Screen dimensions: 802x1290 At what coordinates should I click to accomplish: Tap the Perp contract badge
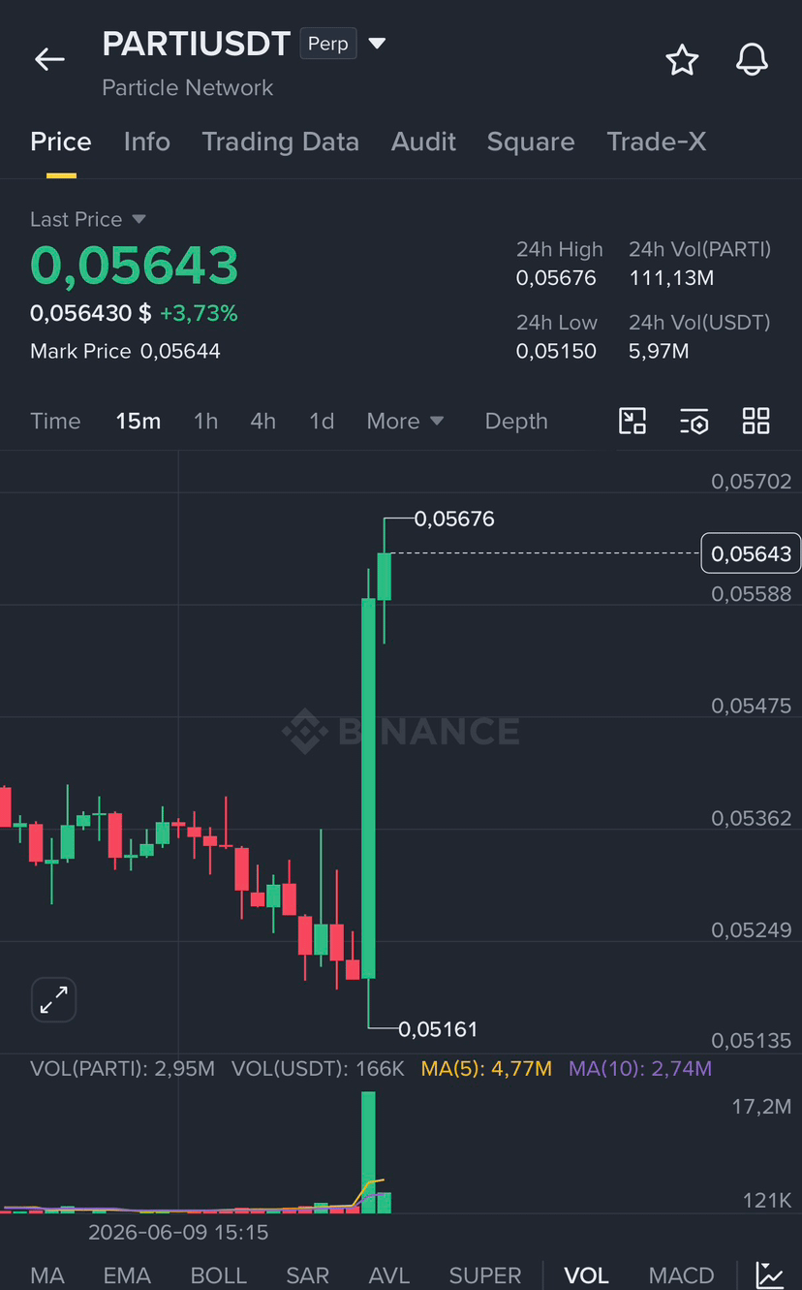[x=328, y=44]
